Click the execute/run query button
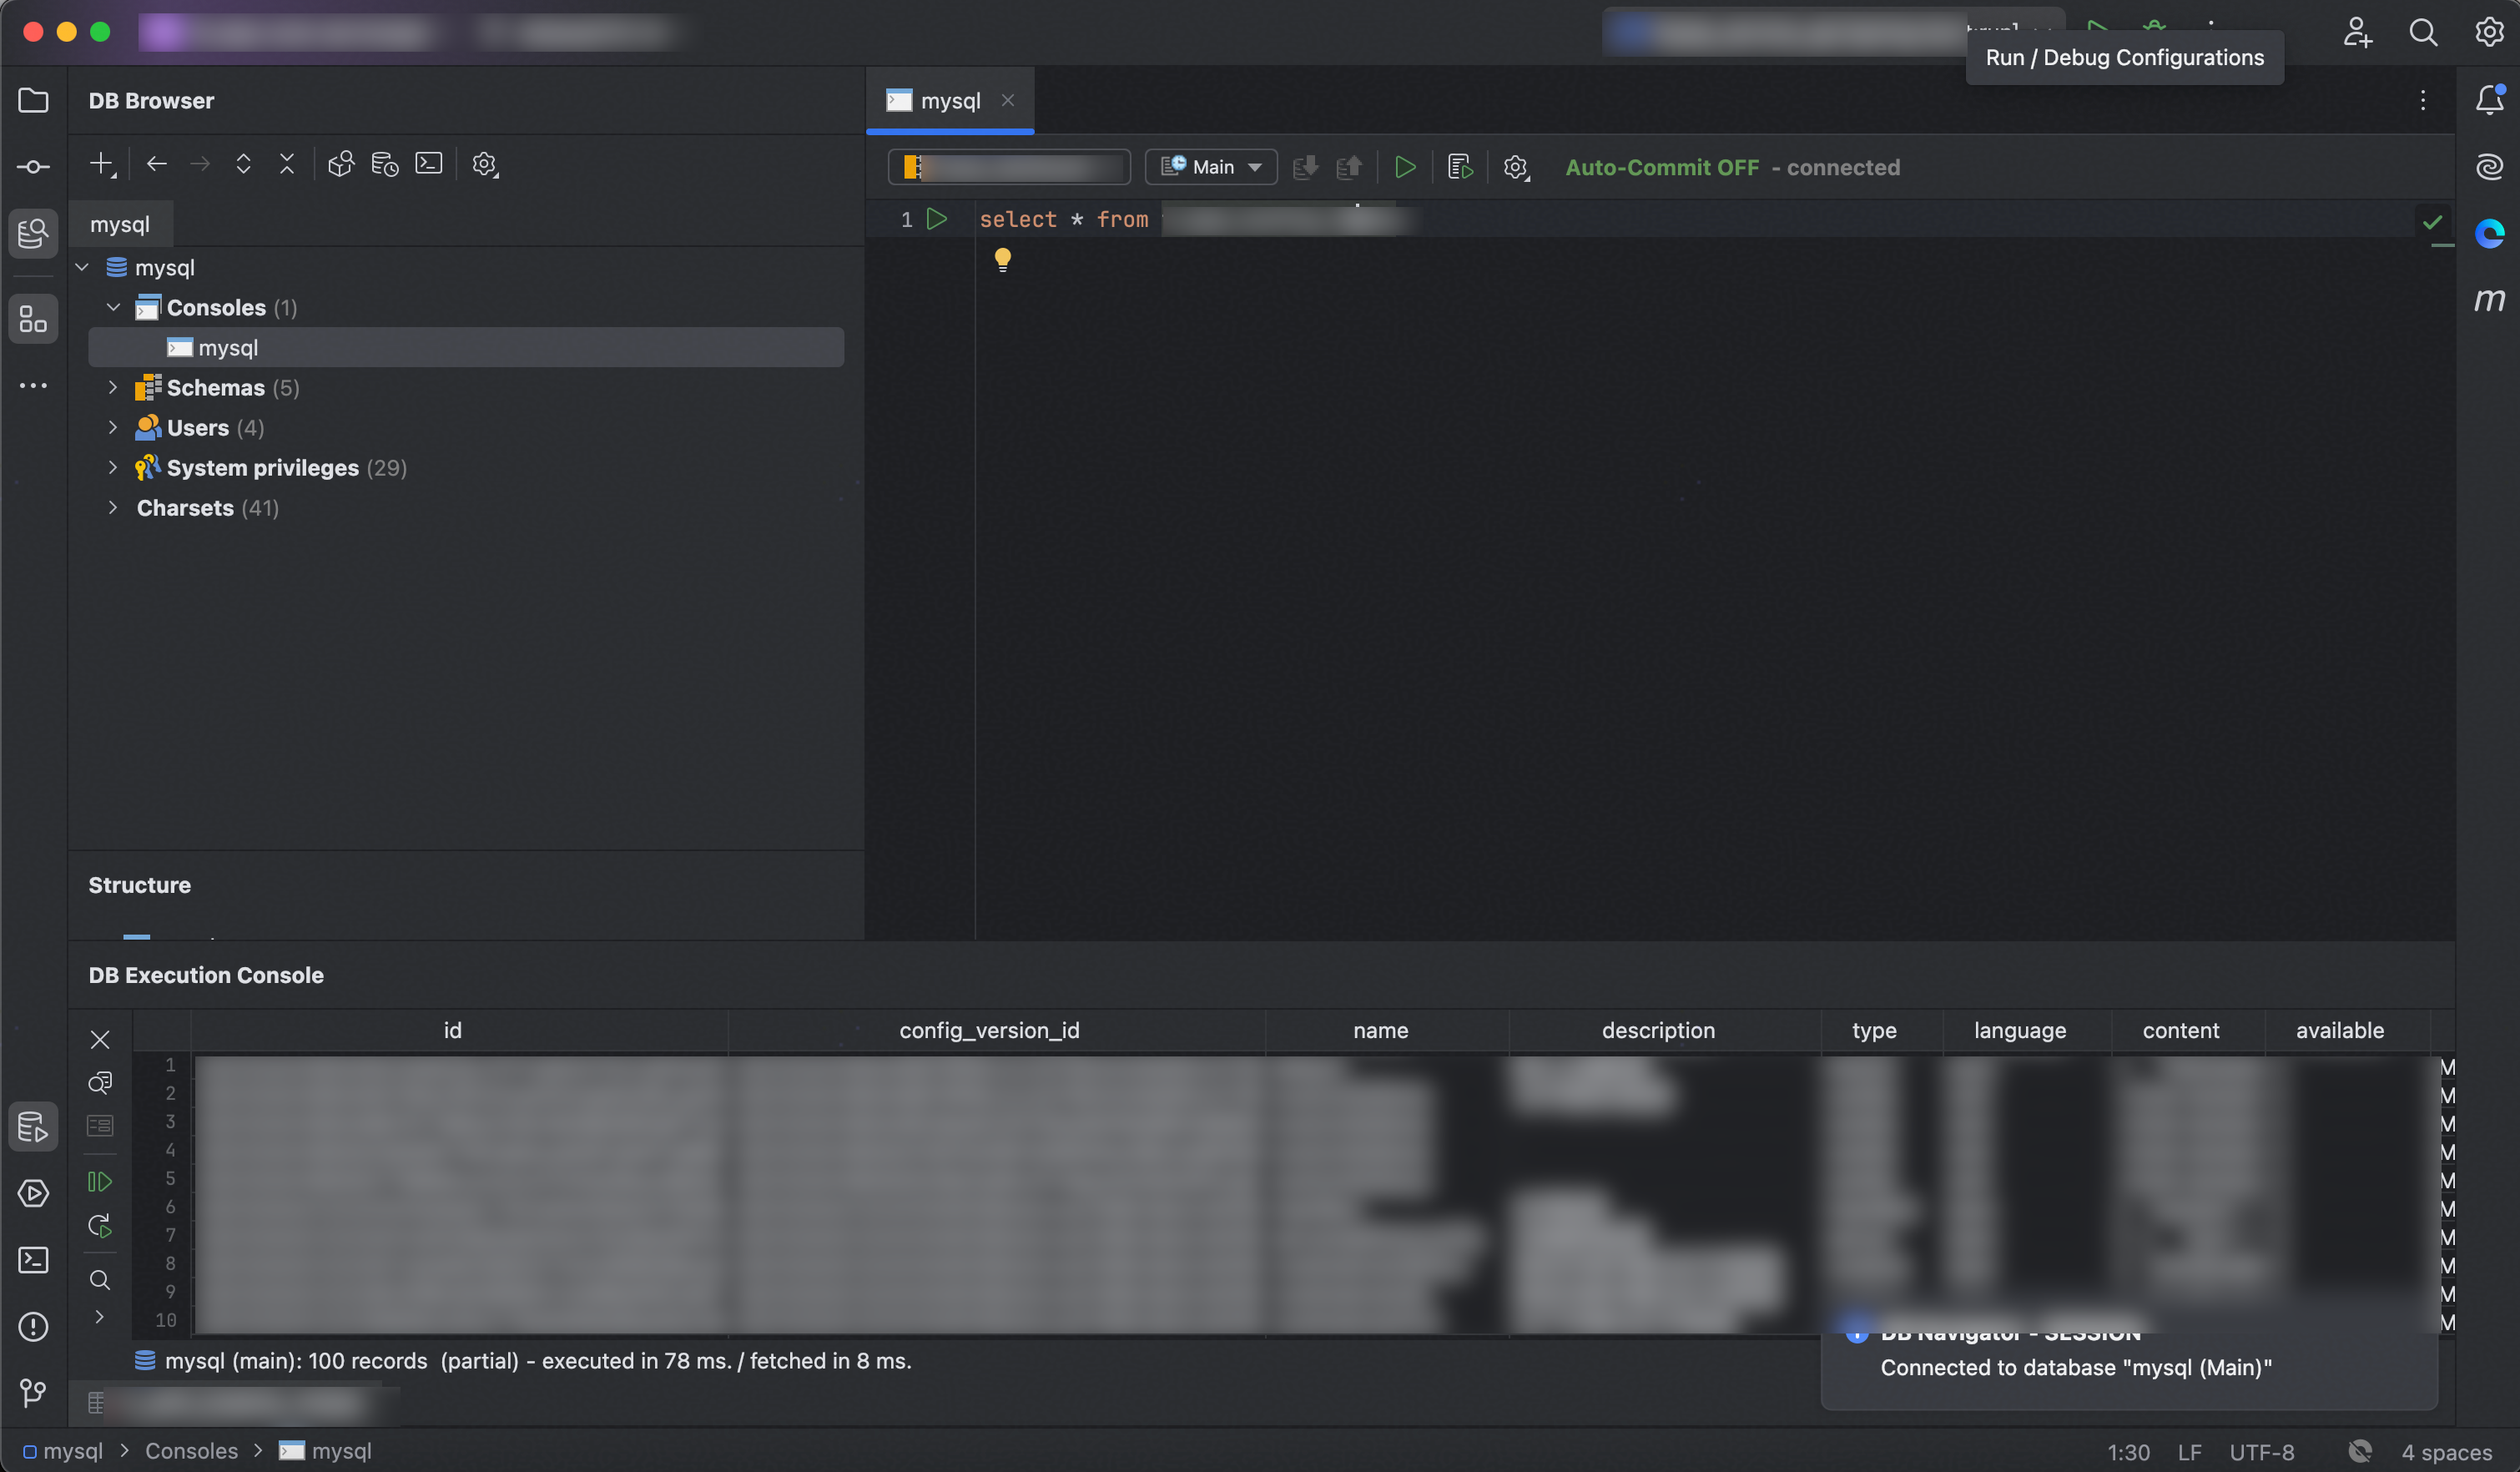 [1405, 167]
